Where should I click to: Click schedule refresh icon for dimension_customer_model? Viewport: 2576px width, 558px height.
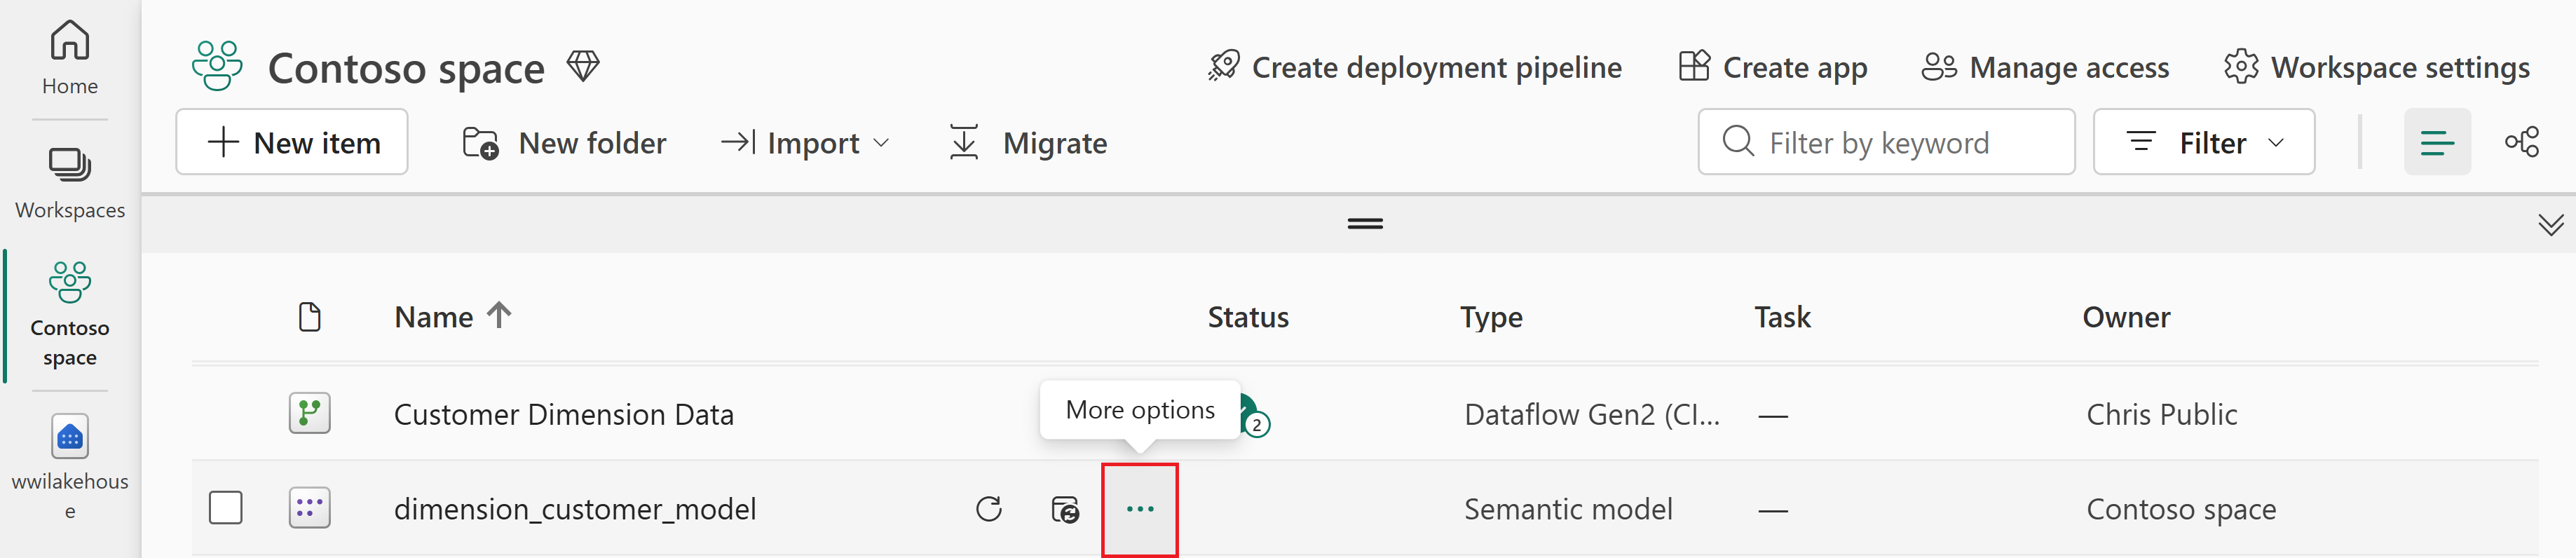coord(1065,509)
